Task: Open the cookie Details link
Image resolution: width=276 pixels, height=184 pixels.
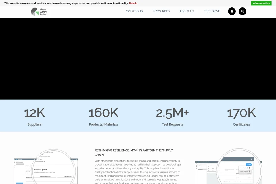Action: pyautogui.click(x=133, y=3)
